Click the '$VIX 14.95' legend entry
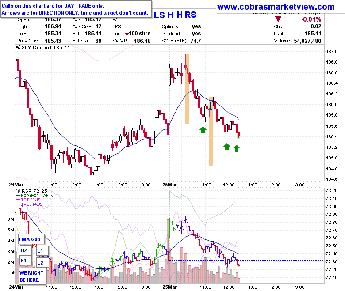This screenshot has width=345, height=291. 31,204
